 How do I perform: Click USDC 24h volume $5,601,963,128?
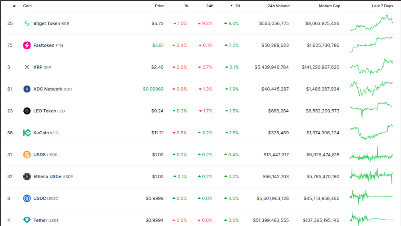tap(273, 198)
